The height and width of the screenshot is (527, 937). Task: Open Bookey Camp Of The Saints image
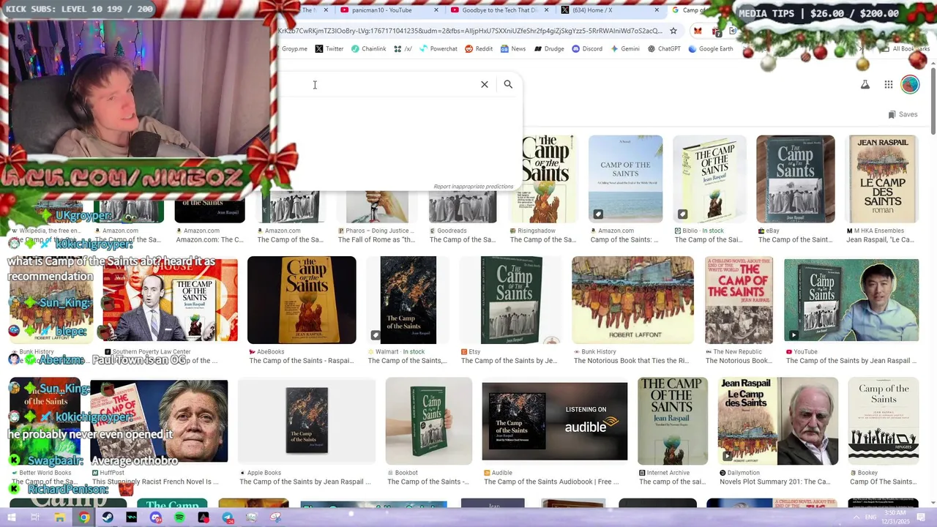(883, 421)
